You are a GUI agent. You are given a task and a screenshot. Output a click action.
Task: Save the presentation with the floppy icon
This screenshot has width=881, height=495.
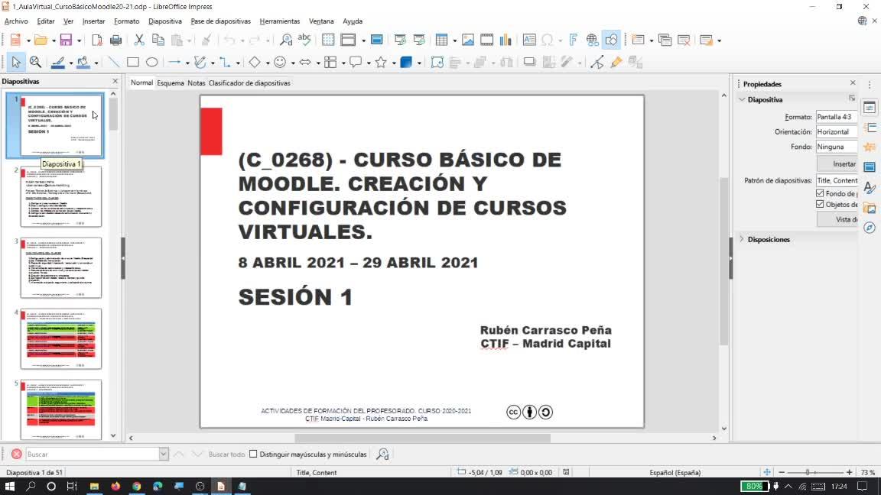point(67,40)
